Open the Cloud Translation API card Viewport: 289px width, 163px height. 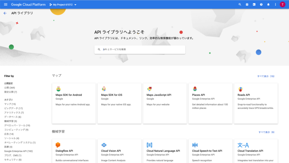[x=256, y=151]
